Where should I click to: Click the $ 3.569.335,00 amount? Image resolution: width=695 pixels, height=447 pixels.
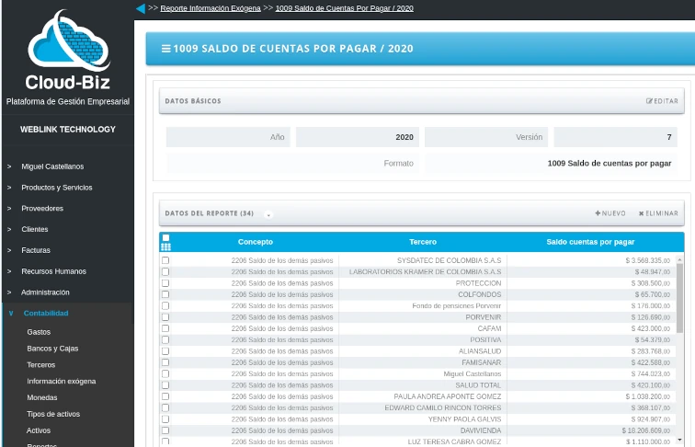point(647,260)
